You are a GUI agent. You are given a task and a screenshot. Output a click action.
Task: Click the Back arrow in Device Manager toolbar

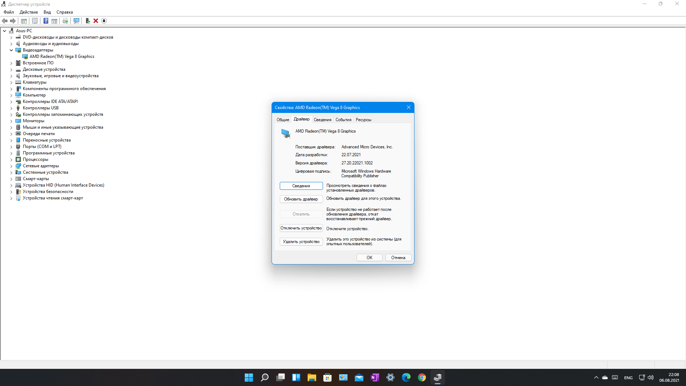click(x=5, y=21)
